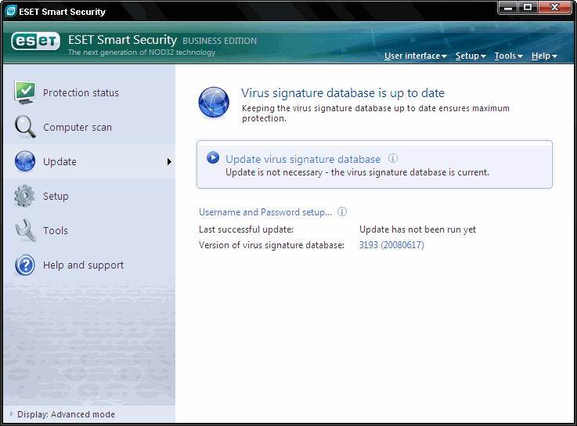Click the Tools wrench icon in sidebar
This screenshot has width=577, height=426.
(x=25, y=230)
